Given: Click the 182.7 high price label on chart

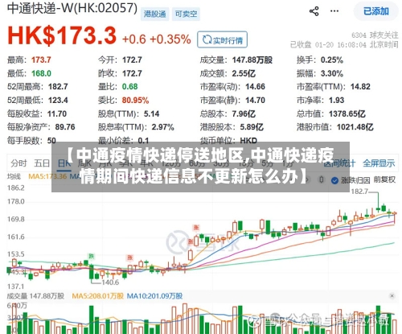Looking at the screenshot, I should coord(359,192).
